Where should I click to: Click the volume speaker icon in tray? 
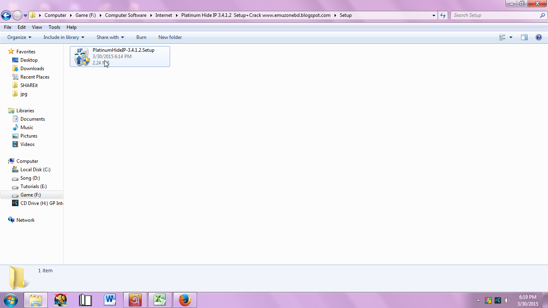click(x=507, y=300)
